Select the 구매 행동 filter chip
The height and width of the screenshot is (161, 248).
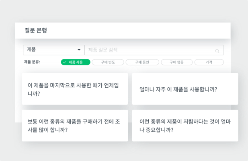[176, 62]
